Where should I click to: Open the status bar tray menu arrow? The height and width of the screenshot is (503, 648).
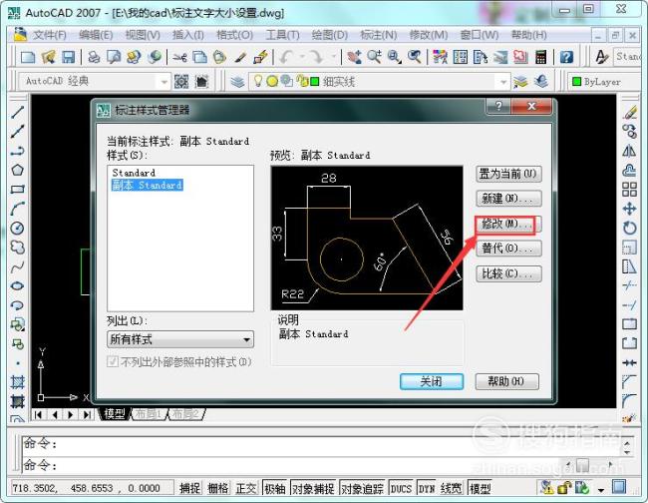601,490
